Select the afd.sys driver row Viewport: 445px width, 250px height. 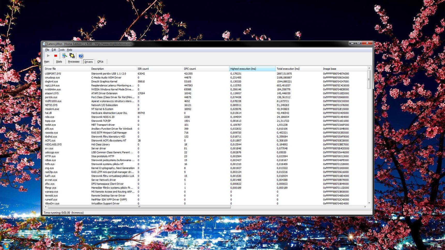[x=205, y=129]
